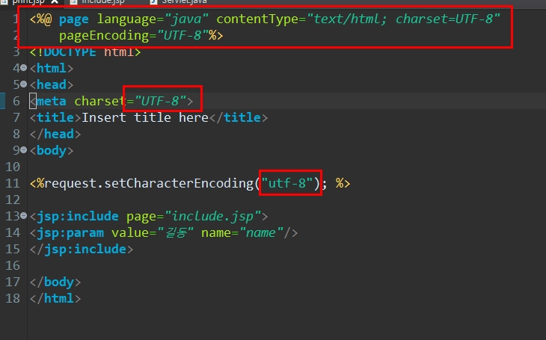Click line number 12 in the gutter

click(13, 200)
